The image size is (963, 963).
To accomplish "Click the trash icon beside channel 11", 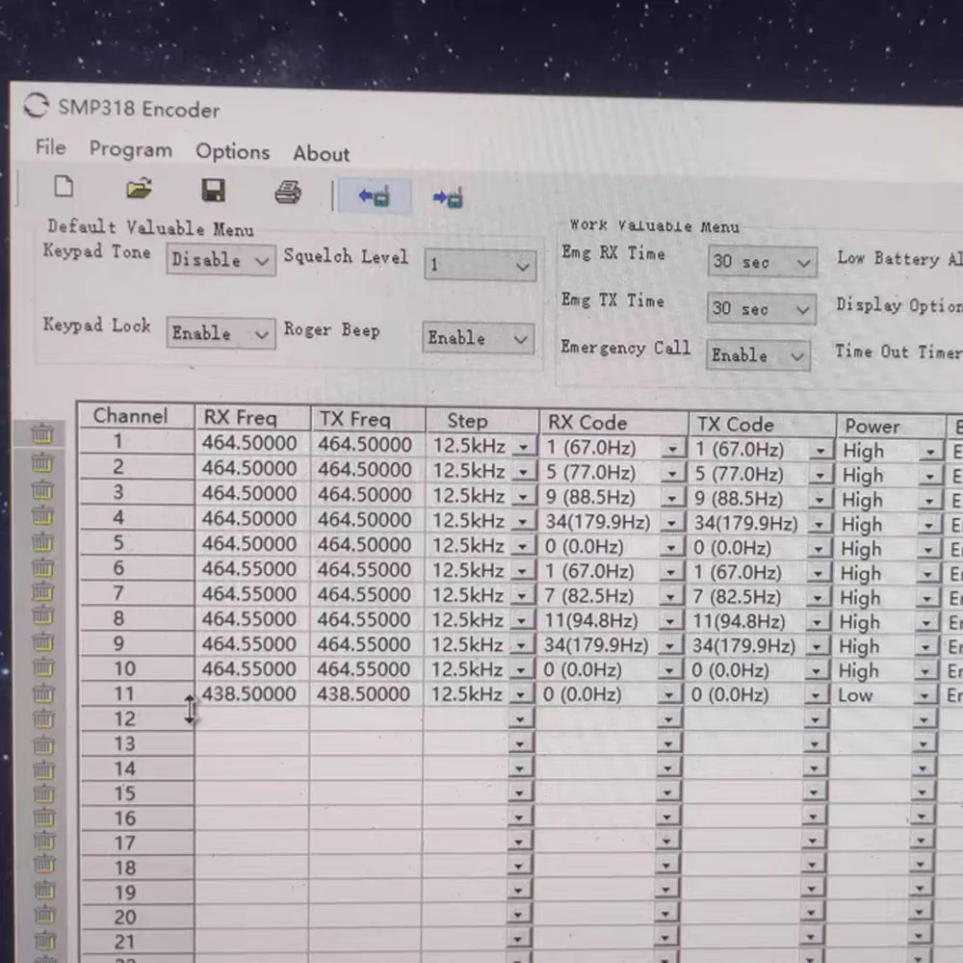I will point(43,693).
